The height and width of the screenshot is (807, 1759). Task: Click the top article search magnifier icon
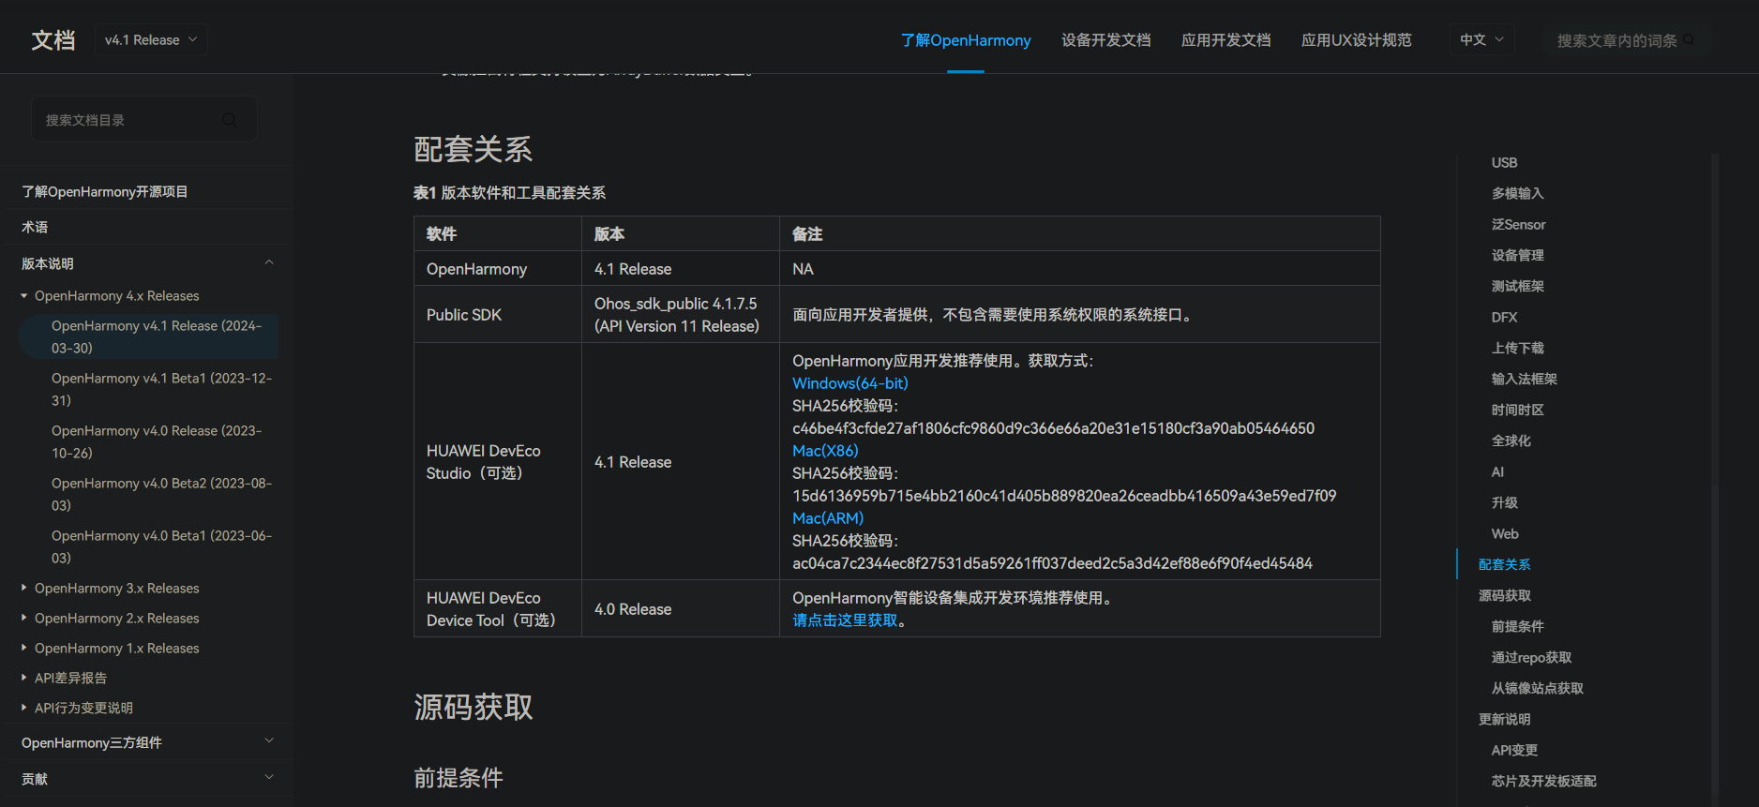(1689, 40)
